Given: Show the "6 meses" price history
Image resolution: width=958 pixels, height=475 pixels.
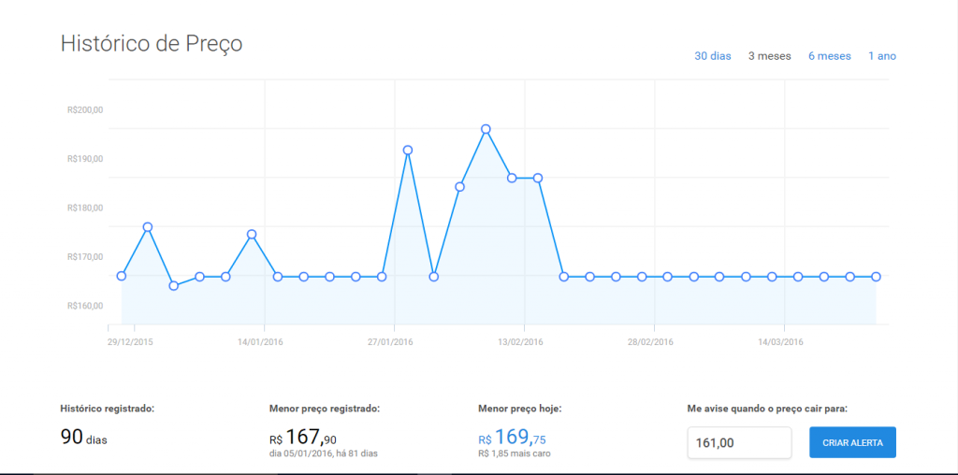Looking at the screenshot, I should coord(829,56).
